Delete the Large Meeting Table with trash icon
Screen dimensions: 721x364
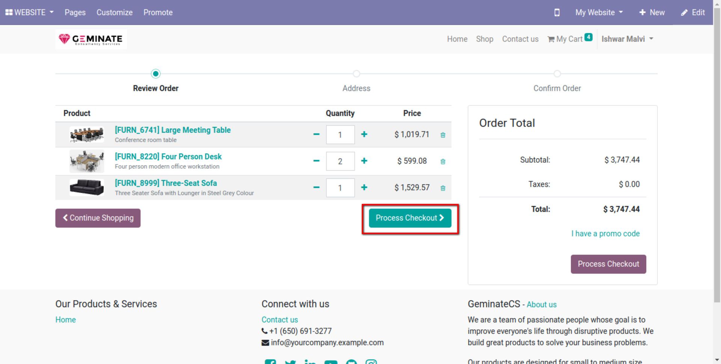pos(443,135)
